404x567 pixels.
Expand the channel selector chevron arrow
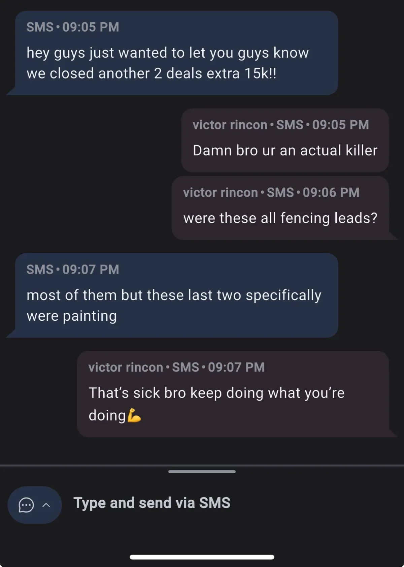46,505
